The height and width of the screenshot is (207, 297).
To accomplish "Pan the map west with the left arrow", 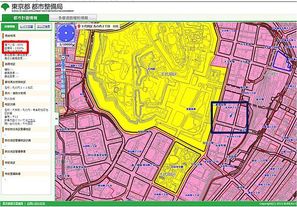I will 59,33.
